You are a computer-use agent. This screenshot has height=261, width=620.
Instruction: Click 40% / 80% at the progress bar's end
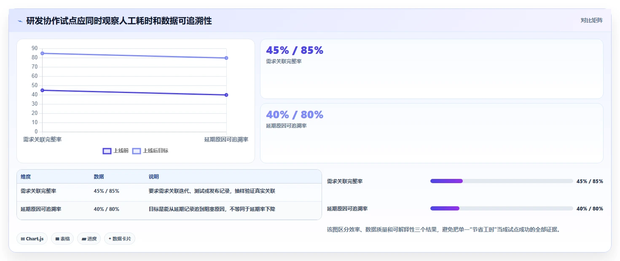590,209
